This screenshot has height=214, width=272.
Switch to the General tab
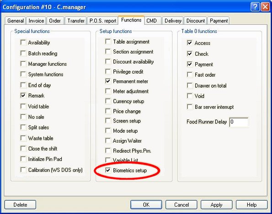tap(16, 21)
